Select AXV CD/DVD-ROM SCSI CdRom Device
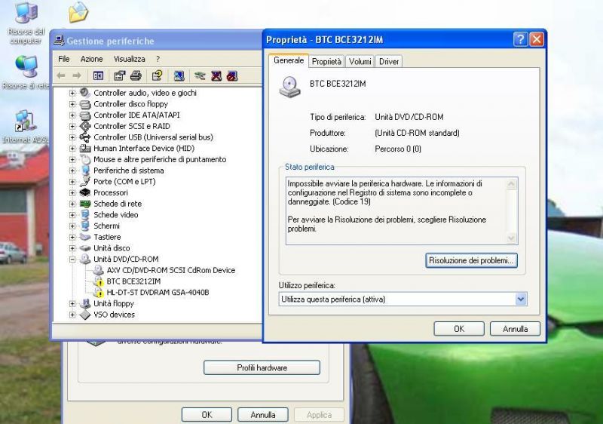Screen dimensions: 603x424 tap(171, 271)
